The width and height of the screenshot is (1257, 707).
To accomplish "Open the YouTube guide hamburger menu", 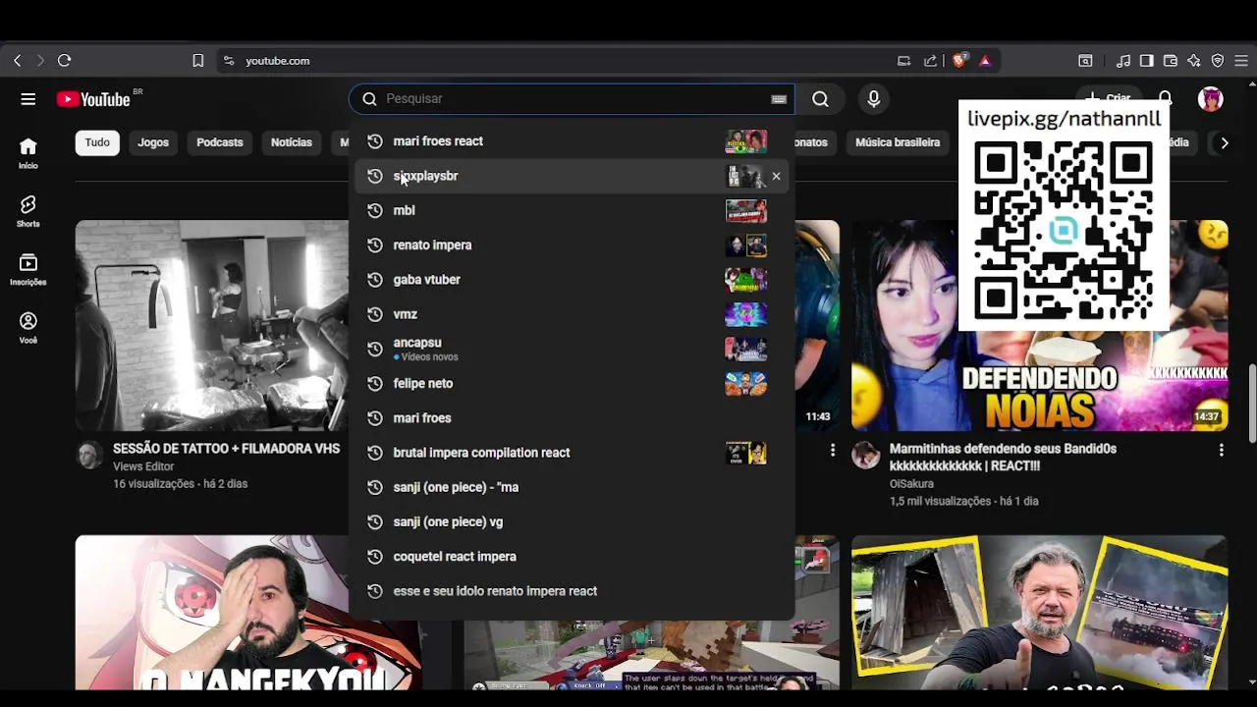I will pos(28,99).
